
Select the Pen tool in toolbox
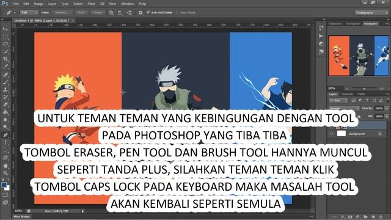coord(5,135)
